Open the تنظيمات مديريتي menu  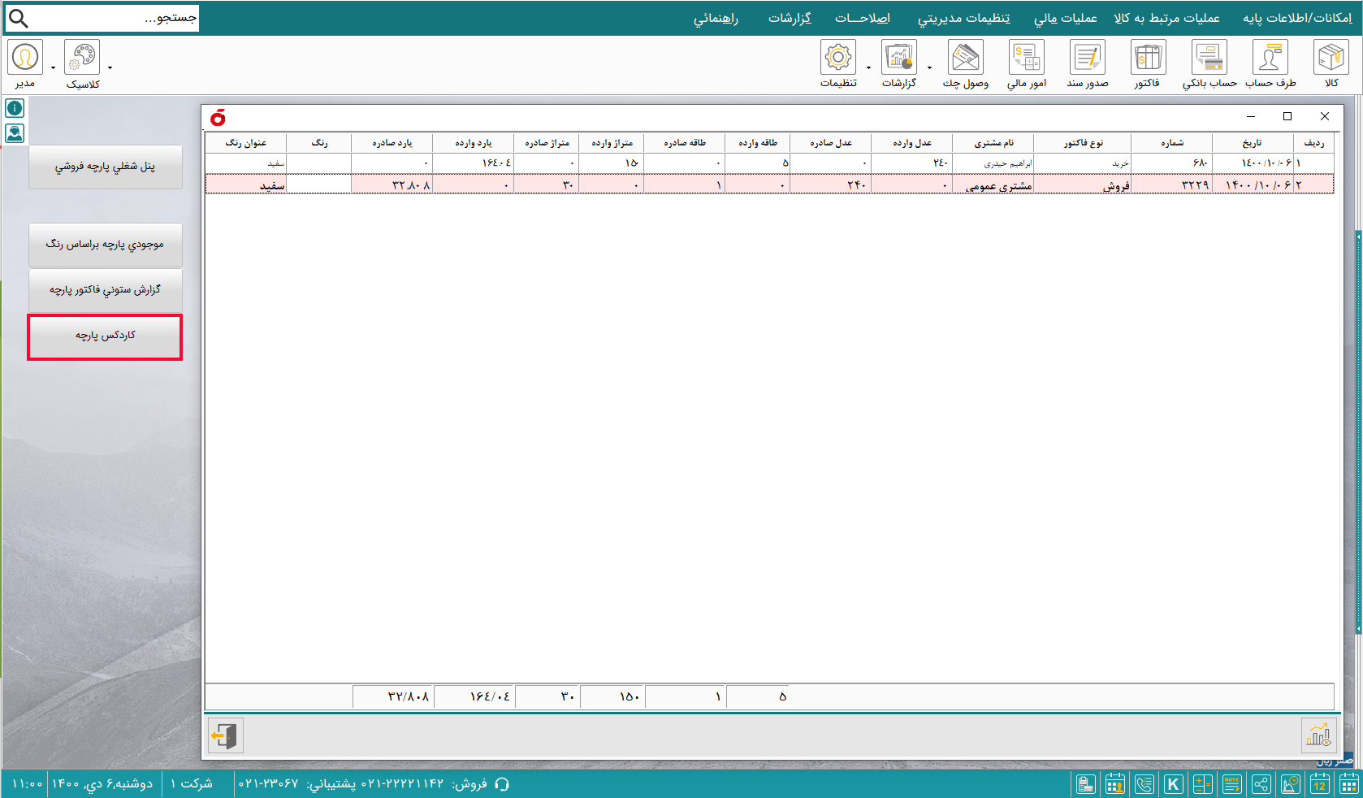click(x=963, y=18)
